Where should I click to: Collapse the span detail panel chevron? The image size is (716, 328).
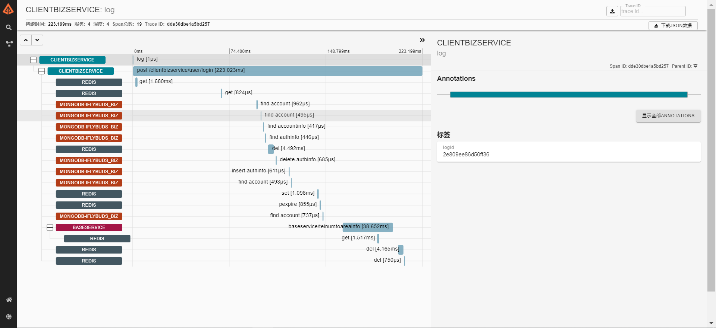422,40
